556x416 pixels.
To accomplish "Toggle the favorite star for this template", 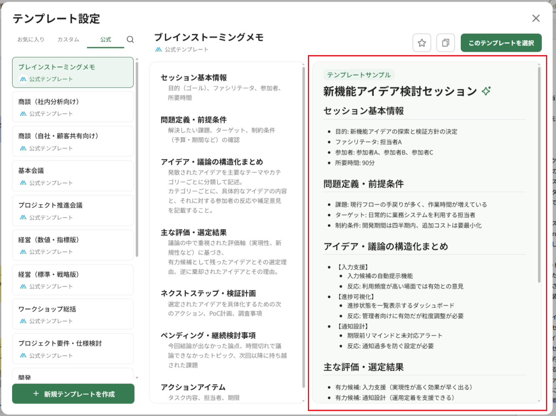I will 421,43.
